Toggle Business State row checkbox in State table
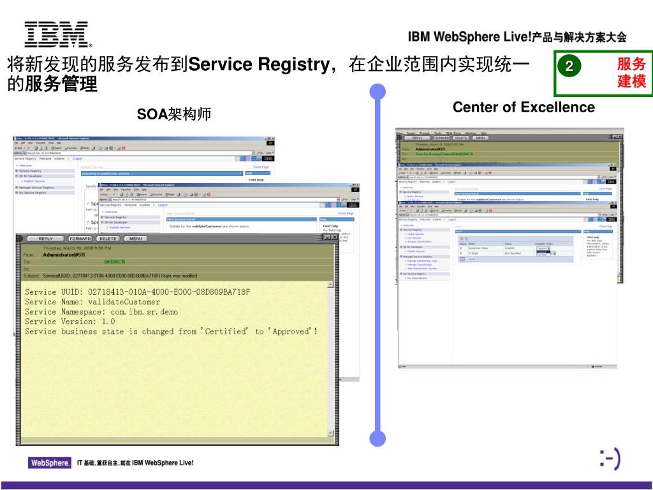 pos(461,248)
